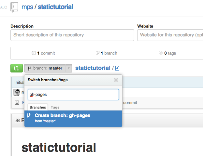Viewport: 203px width, 156px height.
Task: Close the Switch branches/tags popup
Action: click(x=116, y=80)
